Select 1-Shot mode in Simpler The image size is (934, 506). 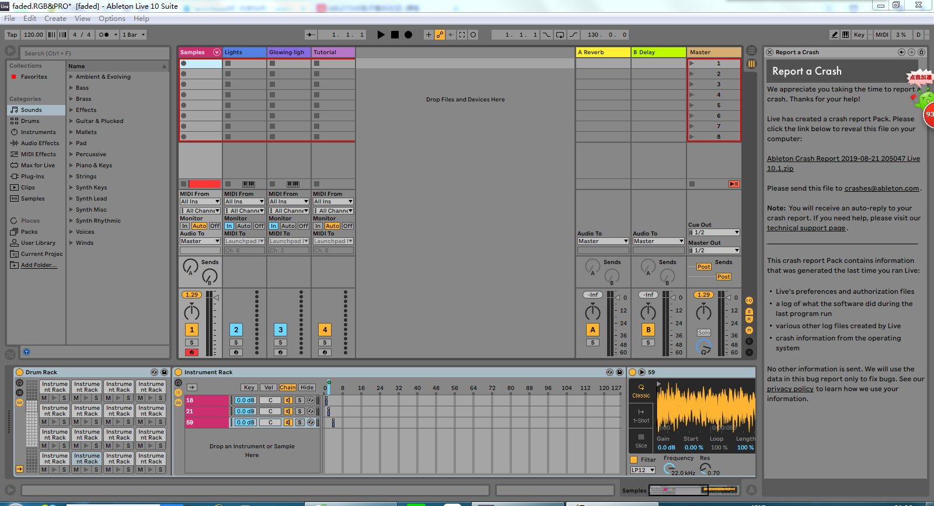pyautogui.click(x=641, y=416)
